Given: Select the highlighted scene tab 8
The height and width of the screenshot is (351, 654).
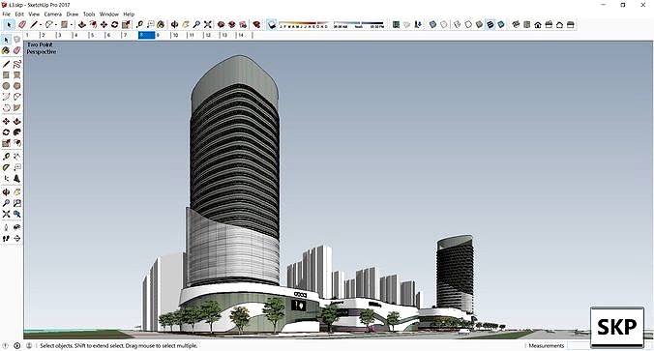Looking at the screenshot, I should tap(146, 36).
